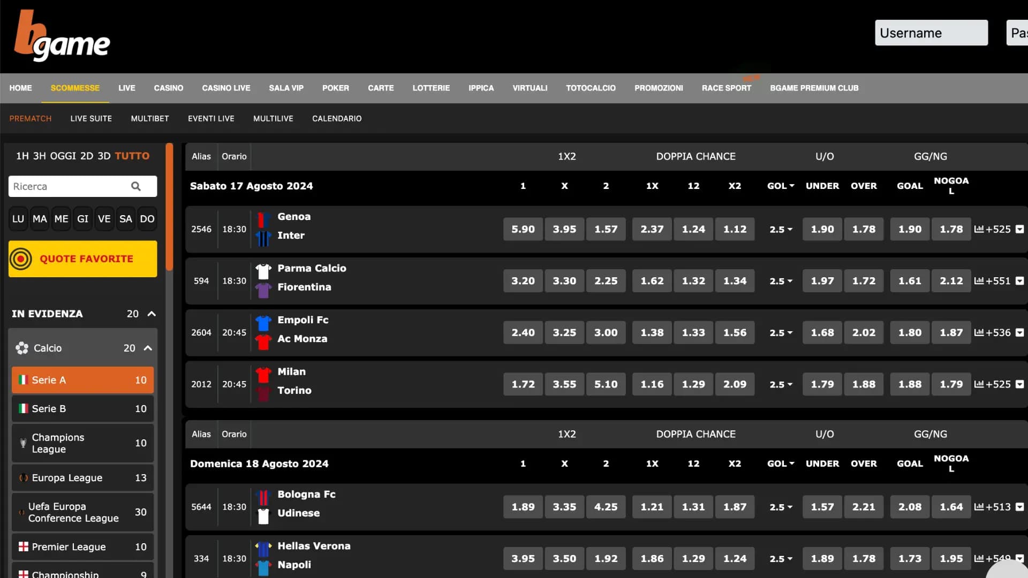Bet on 5.90 odds for Genoa
Screen dimensions: 1028x578
[x=523, y=229]
